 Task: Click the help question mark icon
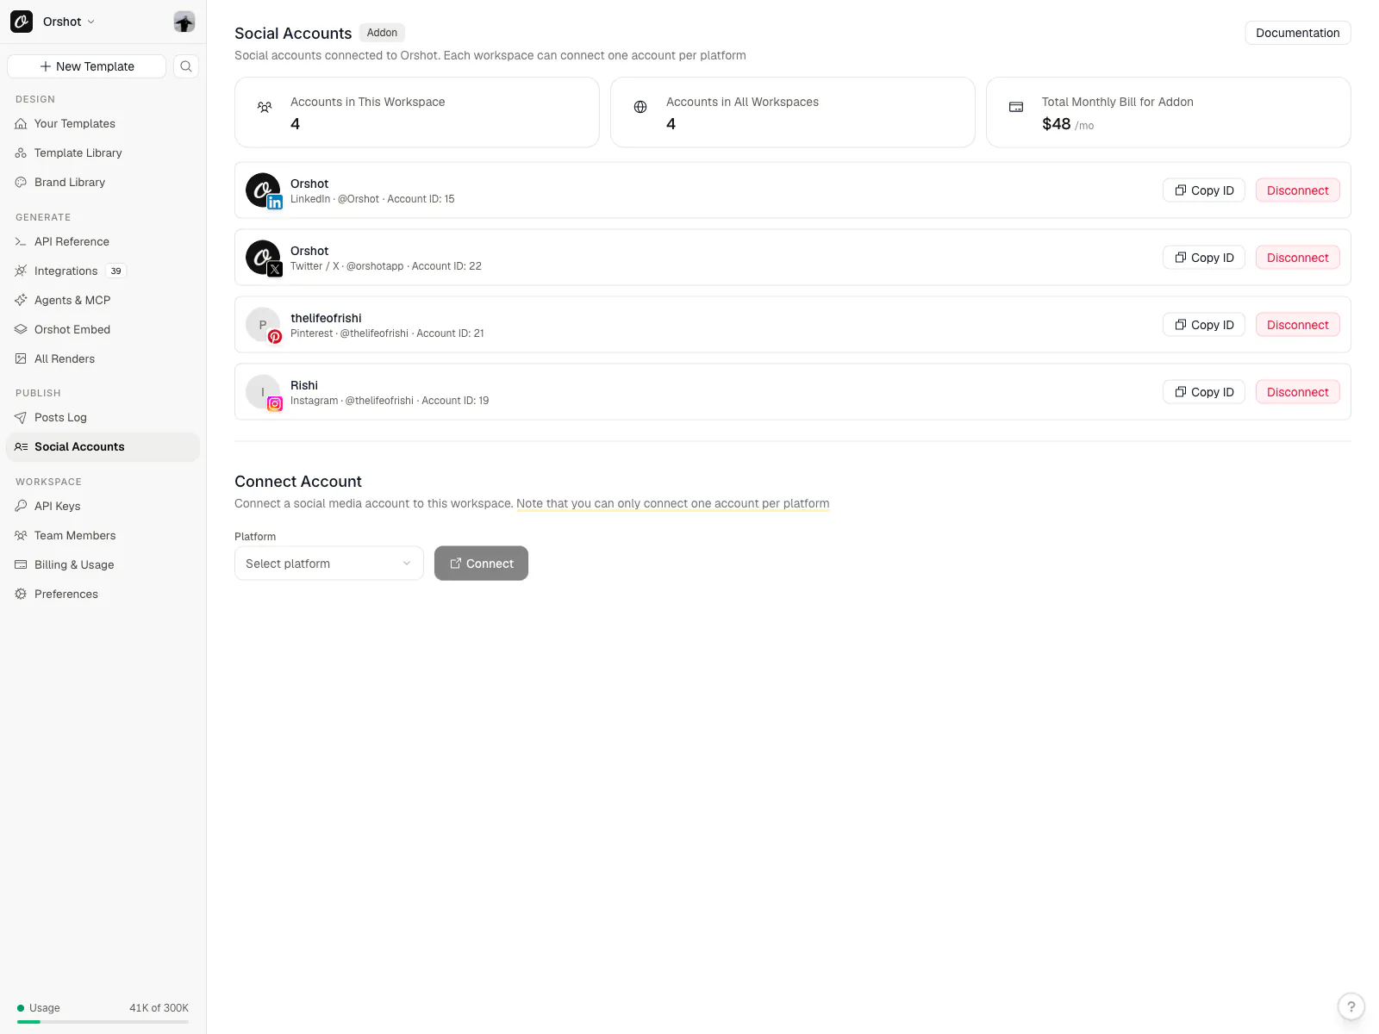1351,1006
